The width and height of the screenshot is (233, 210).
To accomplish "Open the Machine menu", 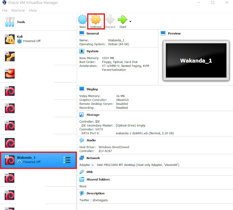I will click(x=18, y=11).
